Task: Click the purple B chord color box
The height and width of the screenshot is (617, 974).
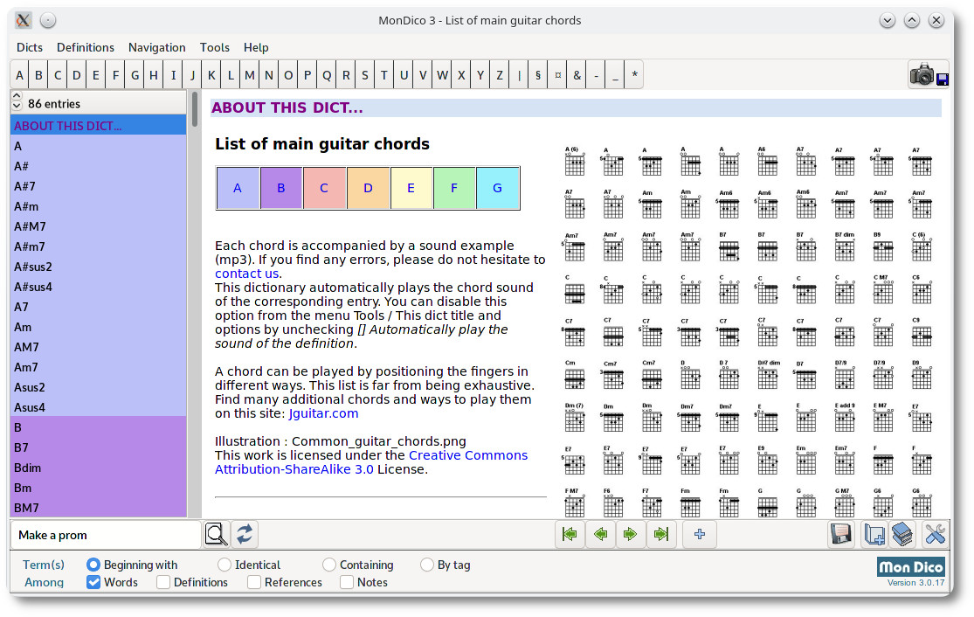Action: pyautogui.click(x=281, y=188)
